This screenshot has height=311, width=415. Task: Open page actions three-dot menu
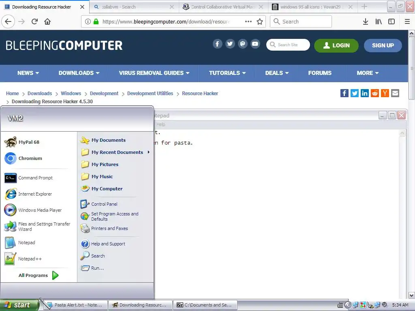[248, 21]
